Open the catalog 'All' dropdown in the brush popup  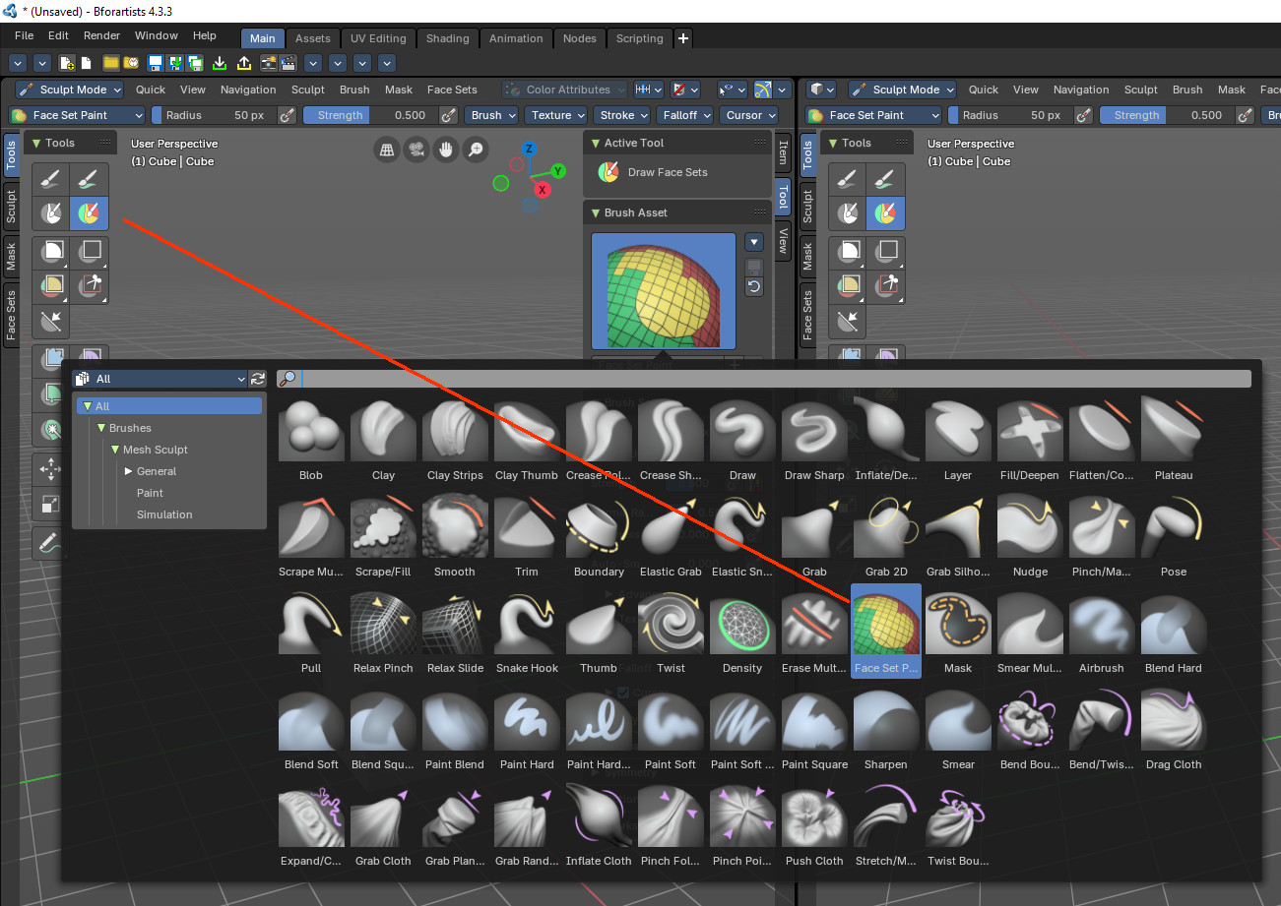pyautogui.click(x=160, y=379)
